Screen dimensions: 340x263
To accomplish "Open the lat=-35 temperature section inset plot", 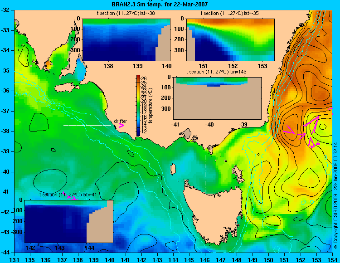I will (230, 40).
